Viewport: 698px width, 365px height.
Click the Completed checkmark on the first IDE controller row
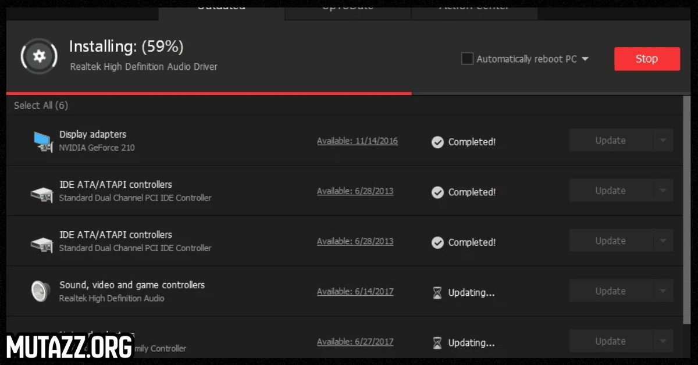click(x=437, y=192)
